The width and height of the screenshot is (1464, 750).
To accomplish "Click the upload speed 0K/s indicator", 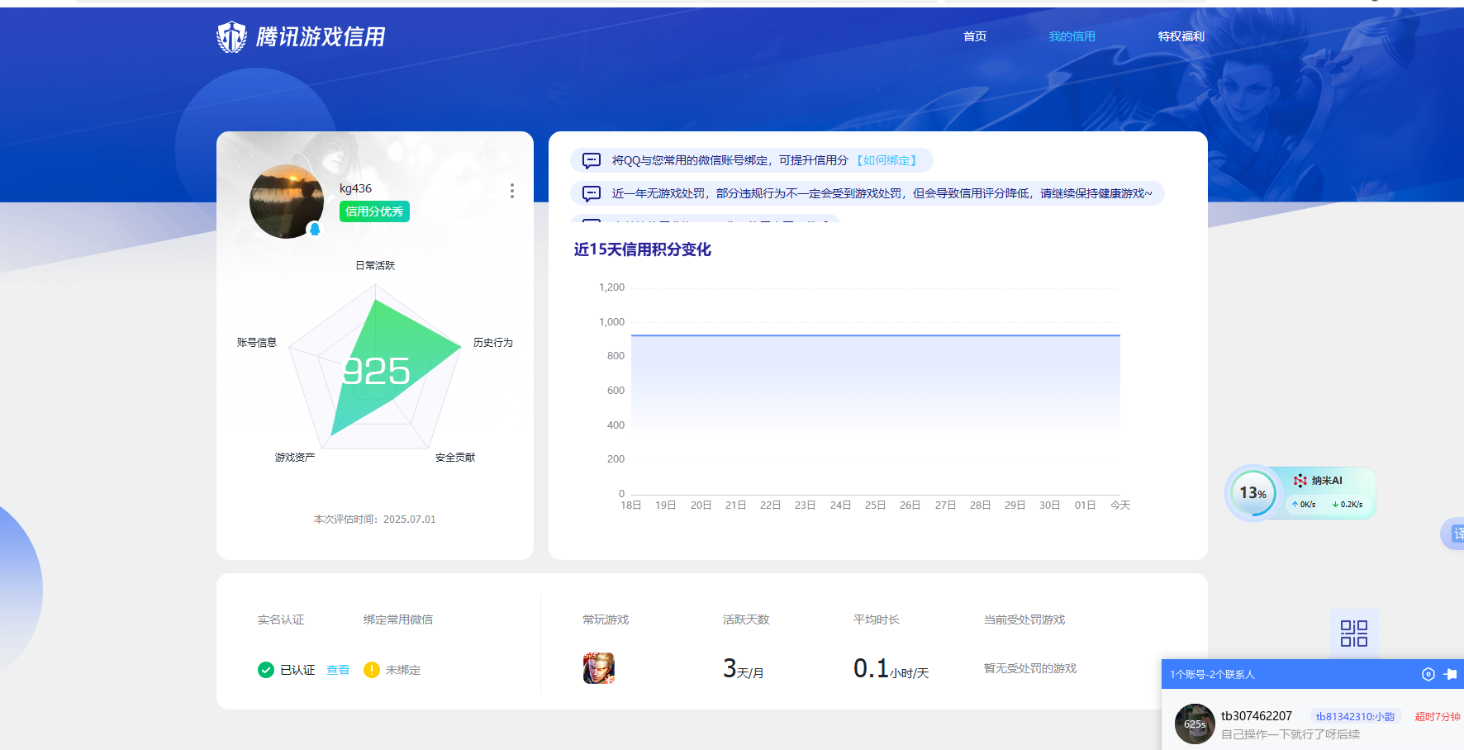I will pyautogui.click(x=1304, y=504).
